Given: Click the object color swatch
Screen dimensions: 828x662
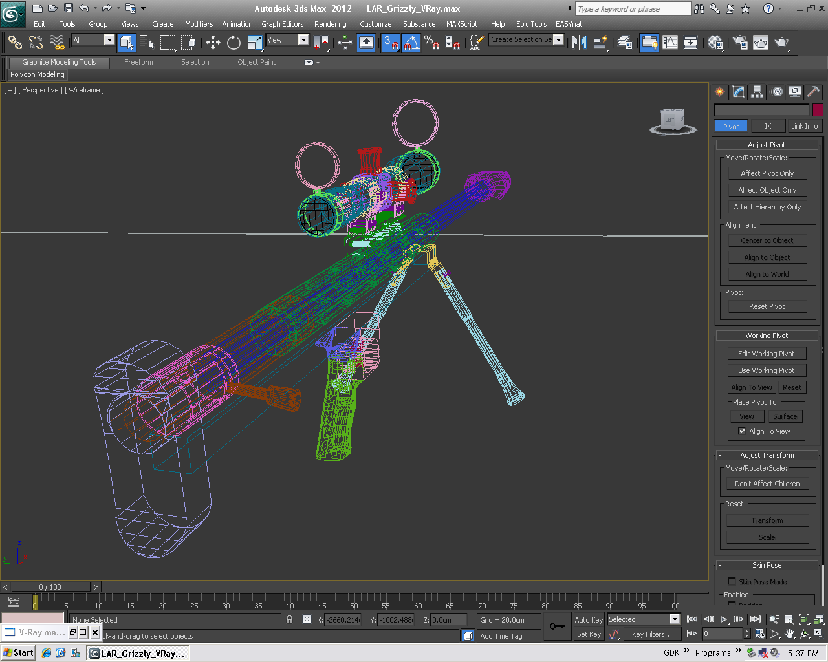Looking at the screenshot, I should pyautogui.click(x=818, y=110).
